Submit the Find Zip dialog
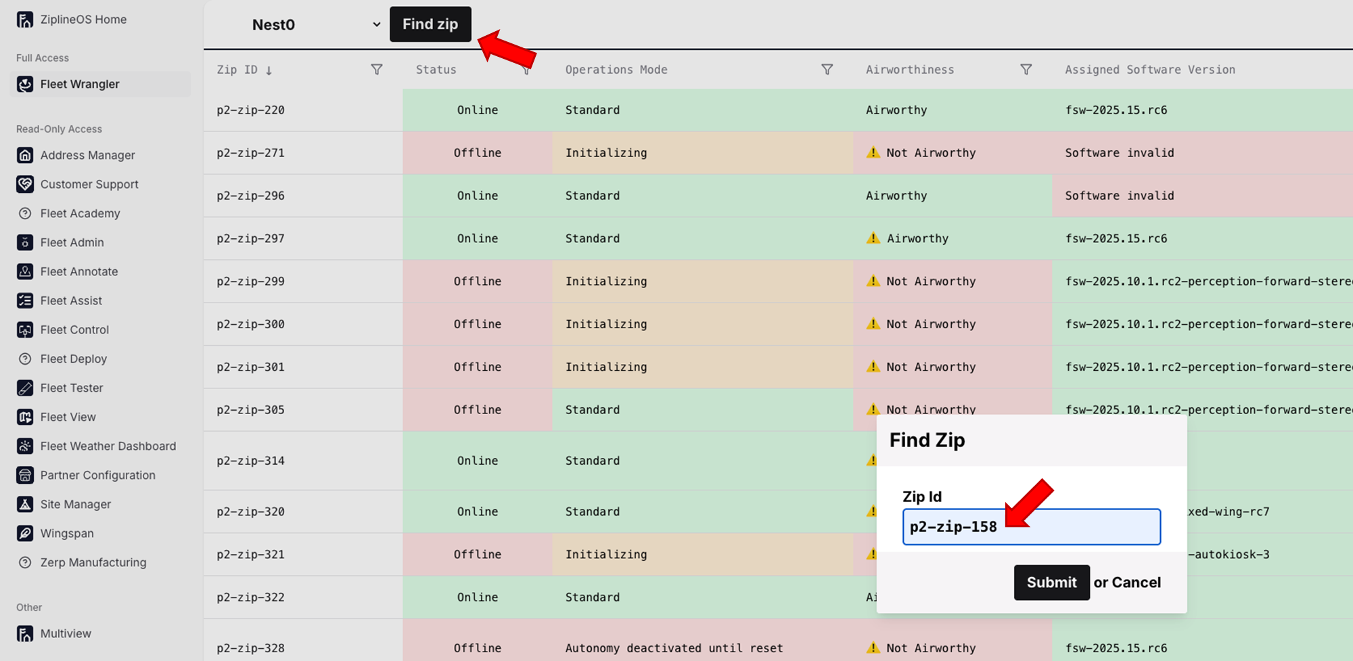Image resolution: width=1353 pixels, height=661 pixels. pyautogui.click(x=1051, y=583)
